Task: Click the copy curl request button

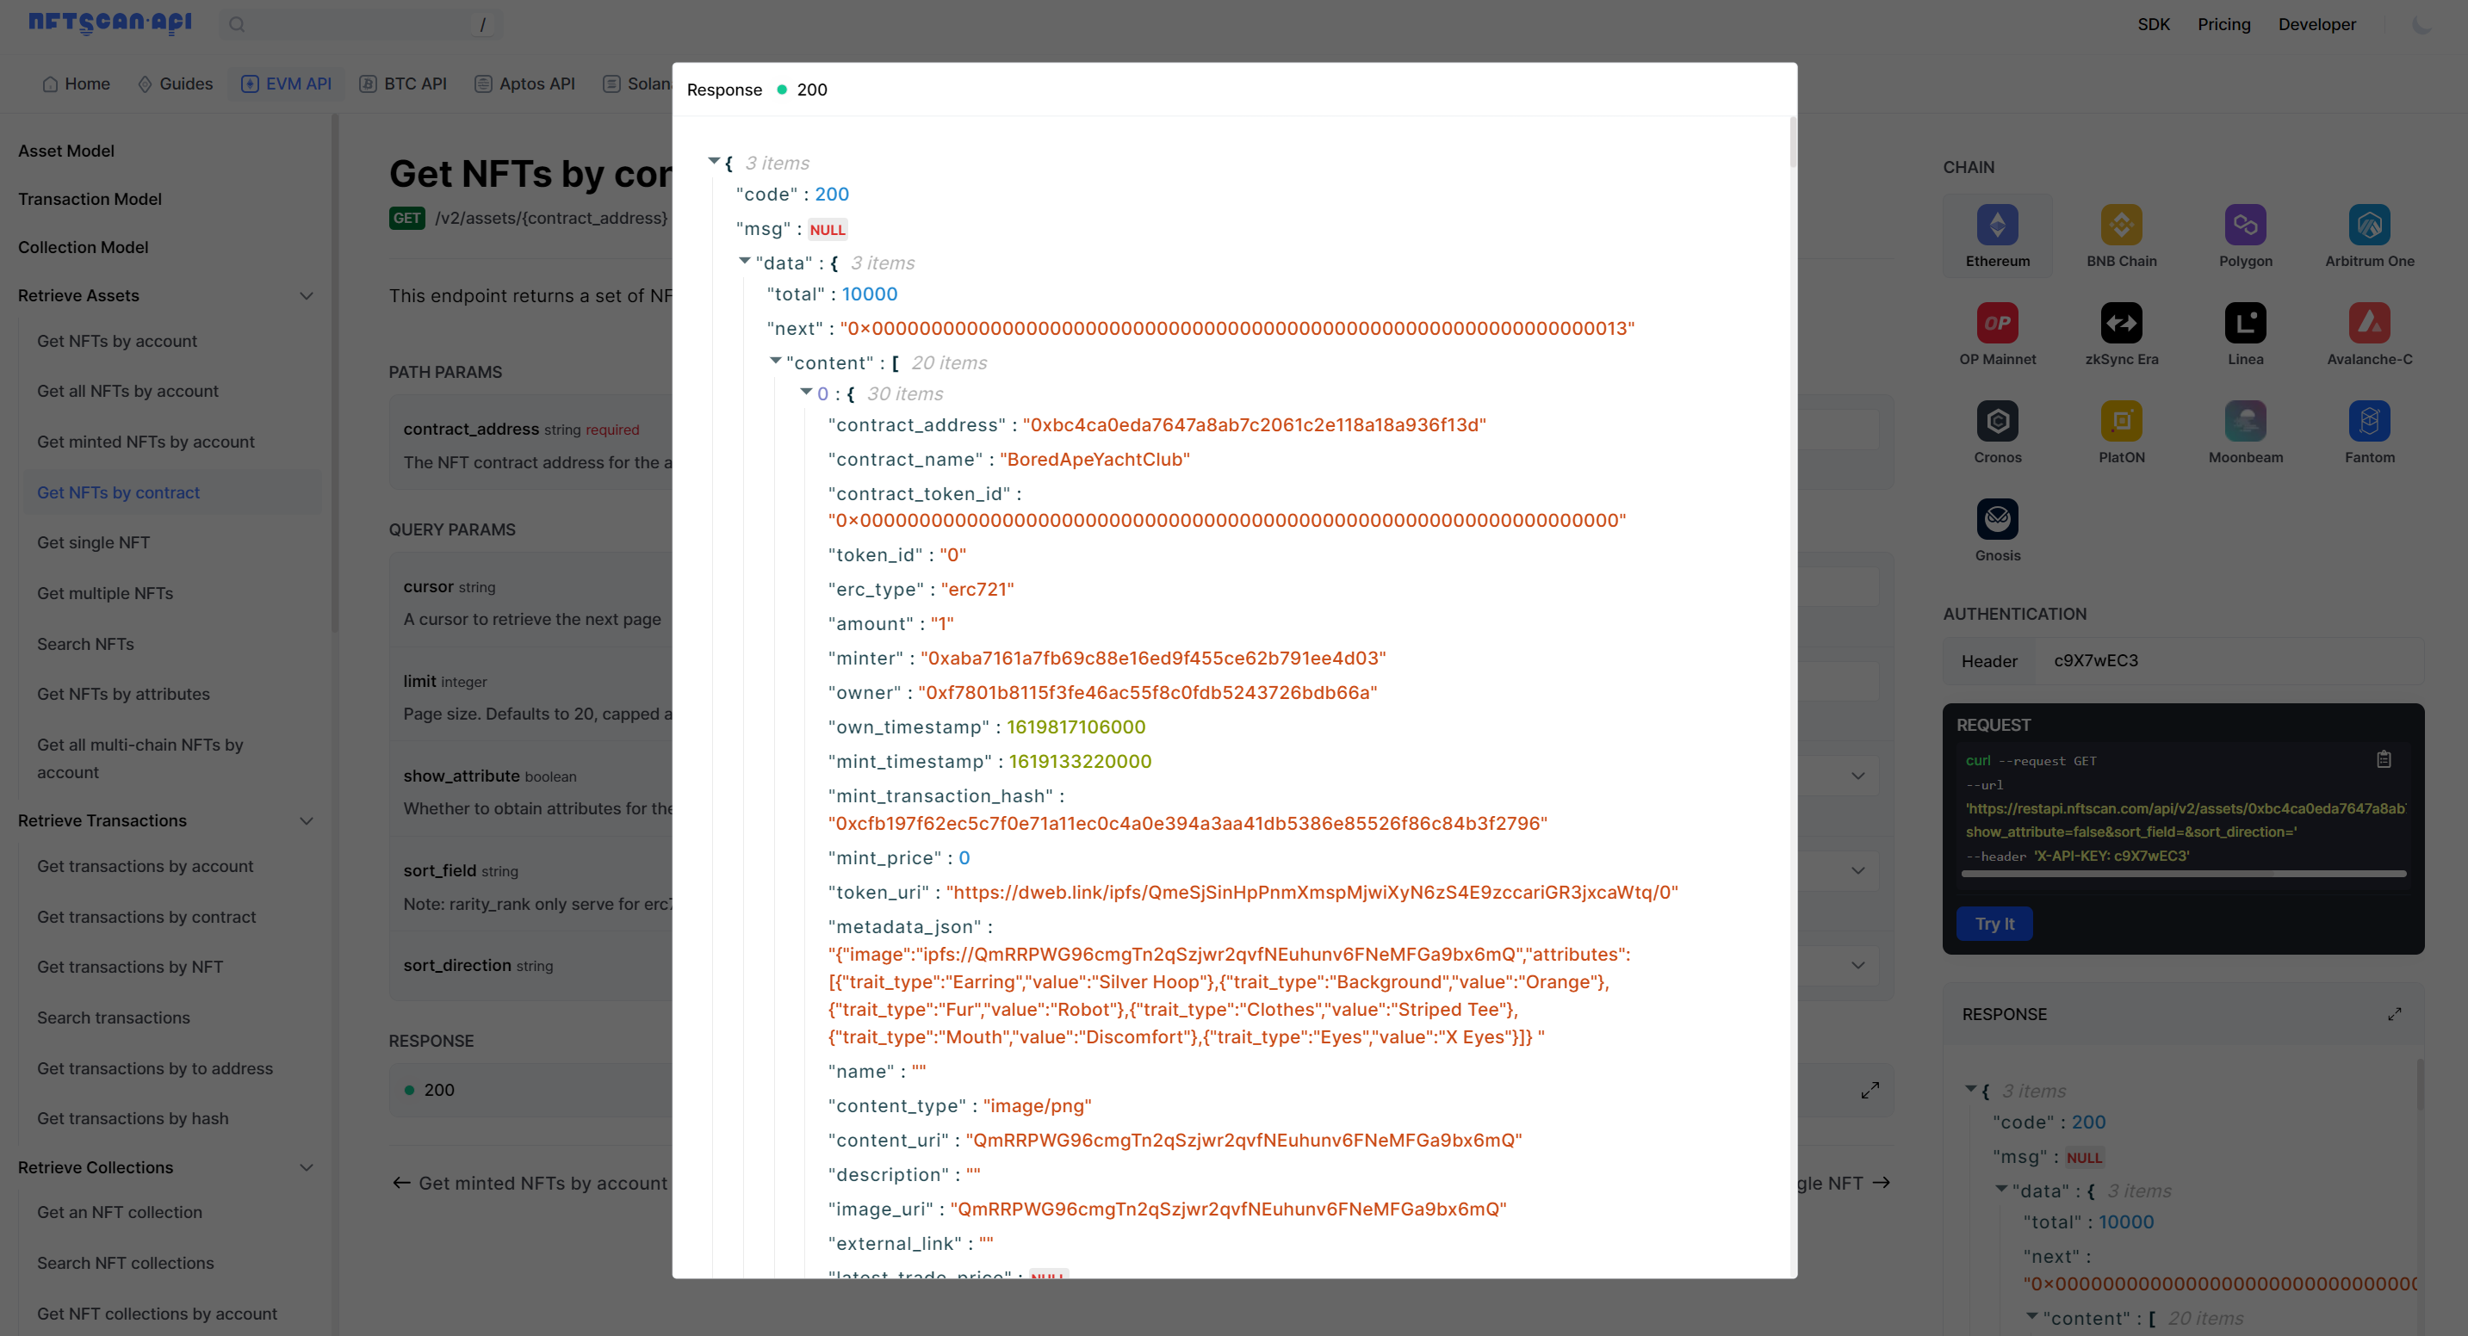Action: click(2384, 758)
